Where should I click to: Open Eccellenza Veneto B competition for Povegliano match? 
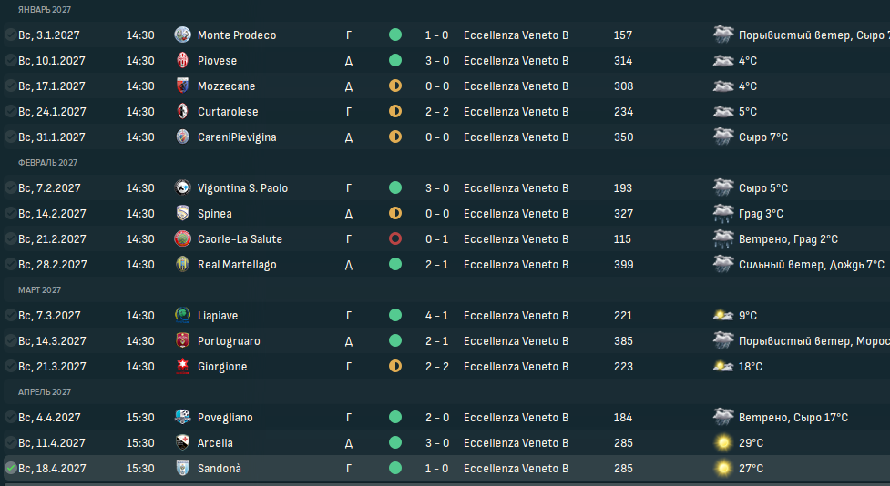tap(516, 418)
